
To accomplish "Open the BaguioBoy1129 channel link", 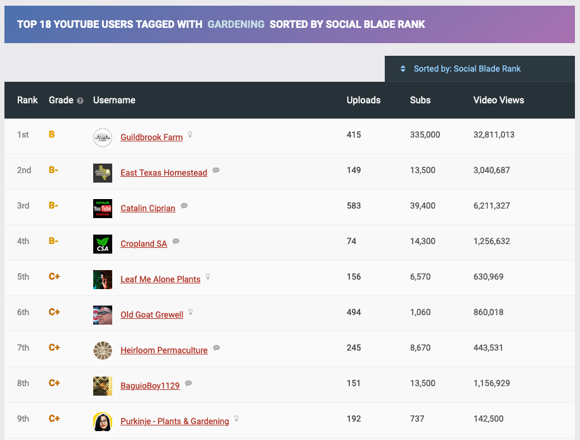I will [x=150, y=386].
